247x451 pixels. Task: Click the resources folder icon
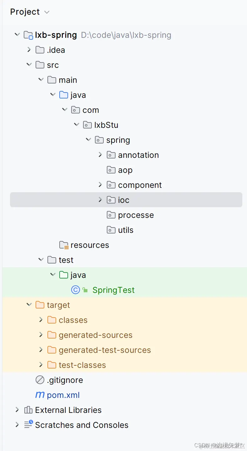coord(64,245)
